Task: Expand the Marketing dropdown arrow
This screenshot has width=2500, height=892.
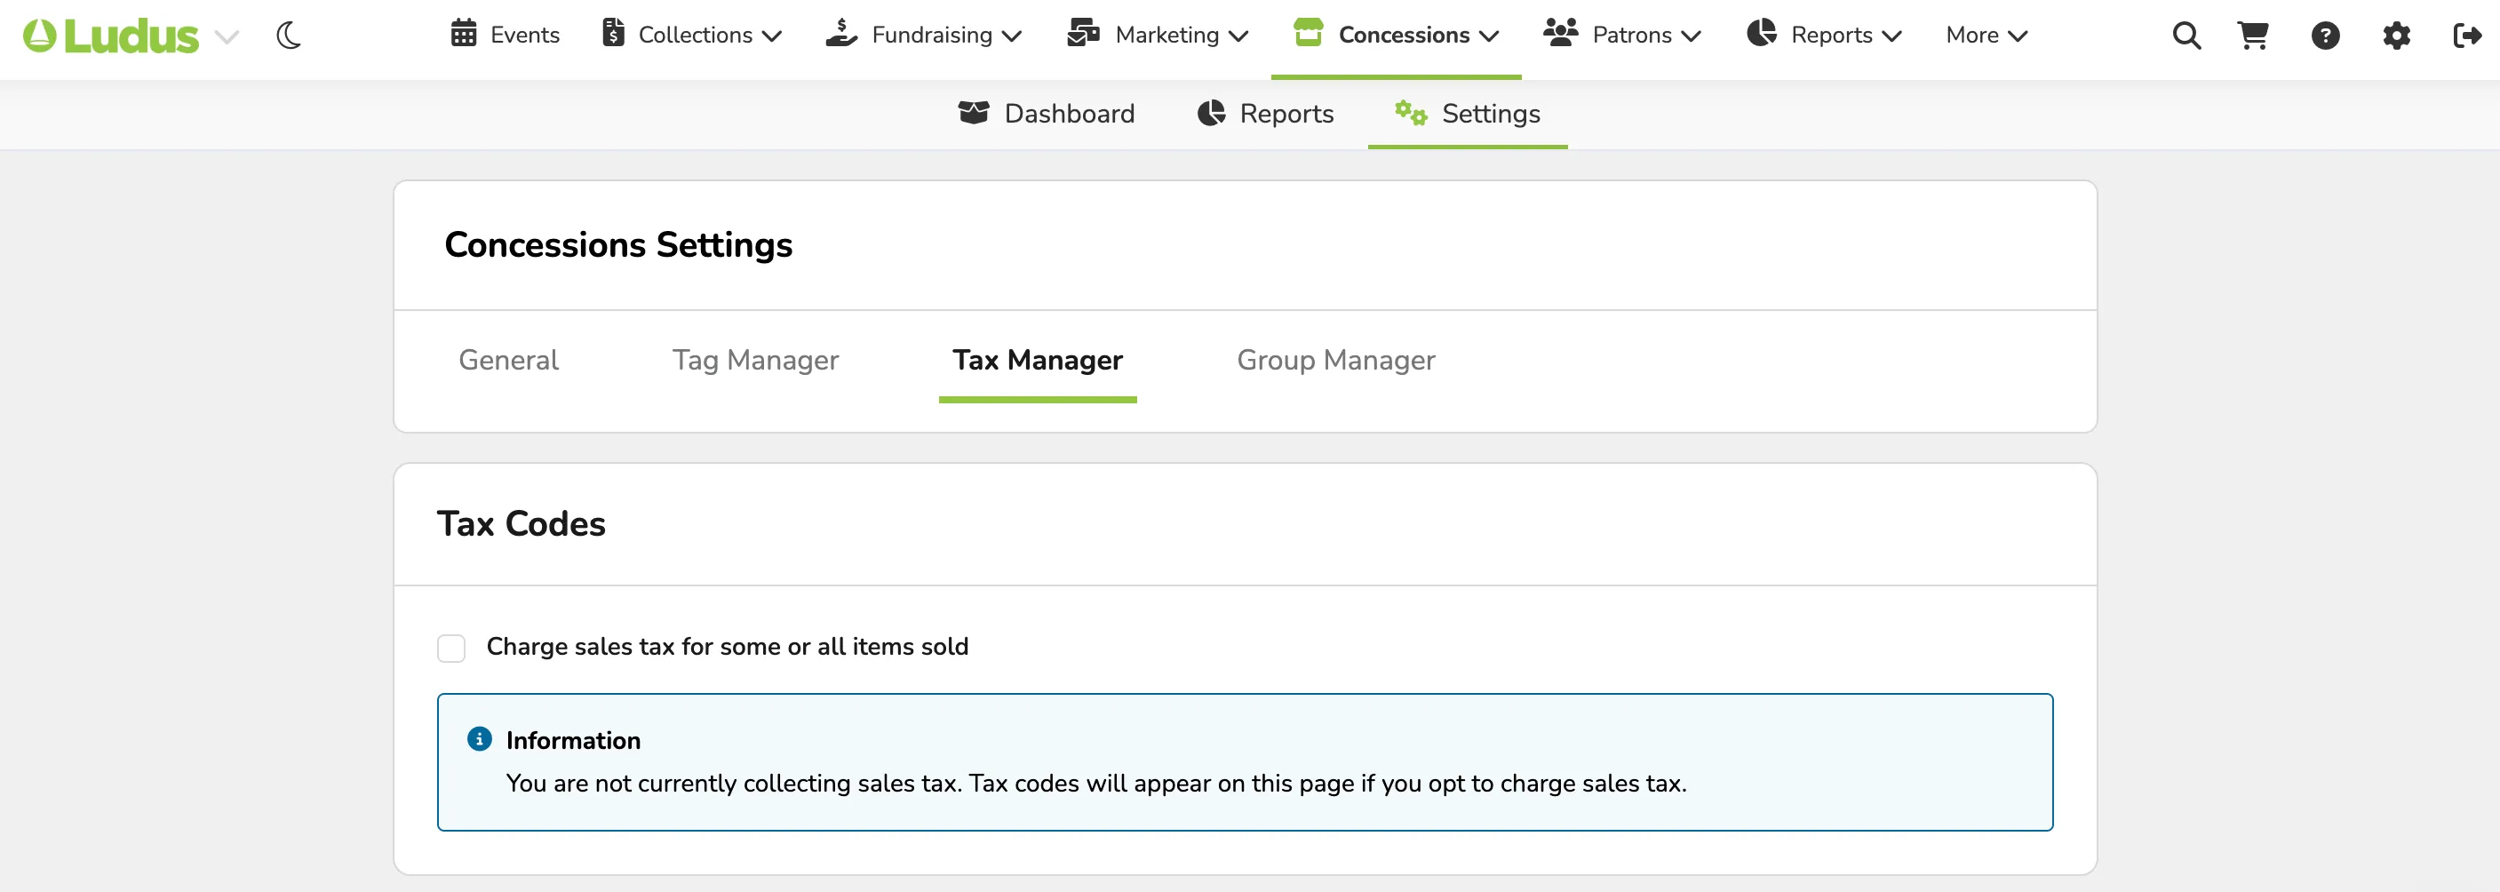Action: click(1238, 37)
